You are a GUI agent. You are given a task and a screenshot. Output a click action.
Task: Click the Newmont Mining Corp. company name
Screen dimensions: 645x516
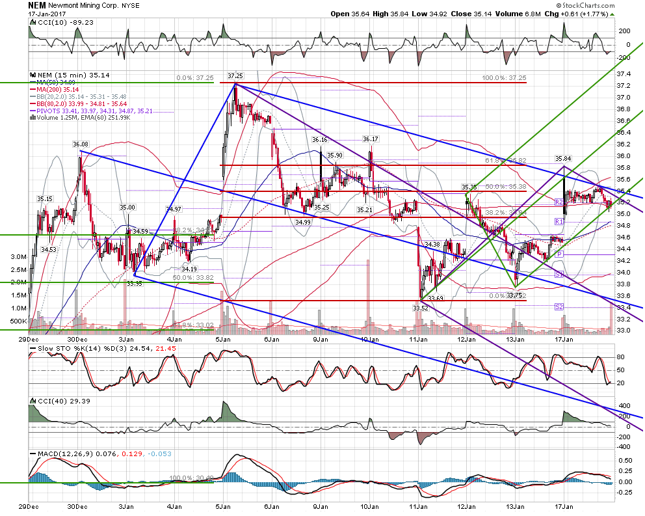pos(84,6)
